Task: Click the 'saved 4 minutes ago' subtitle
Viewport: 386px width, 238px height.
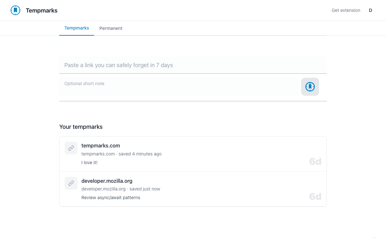Action: (x=140, y=154)
